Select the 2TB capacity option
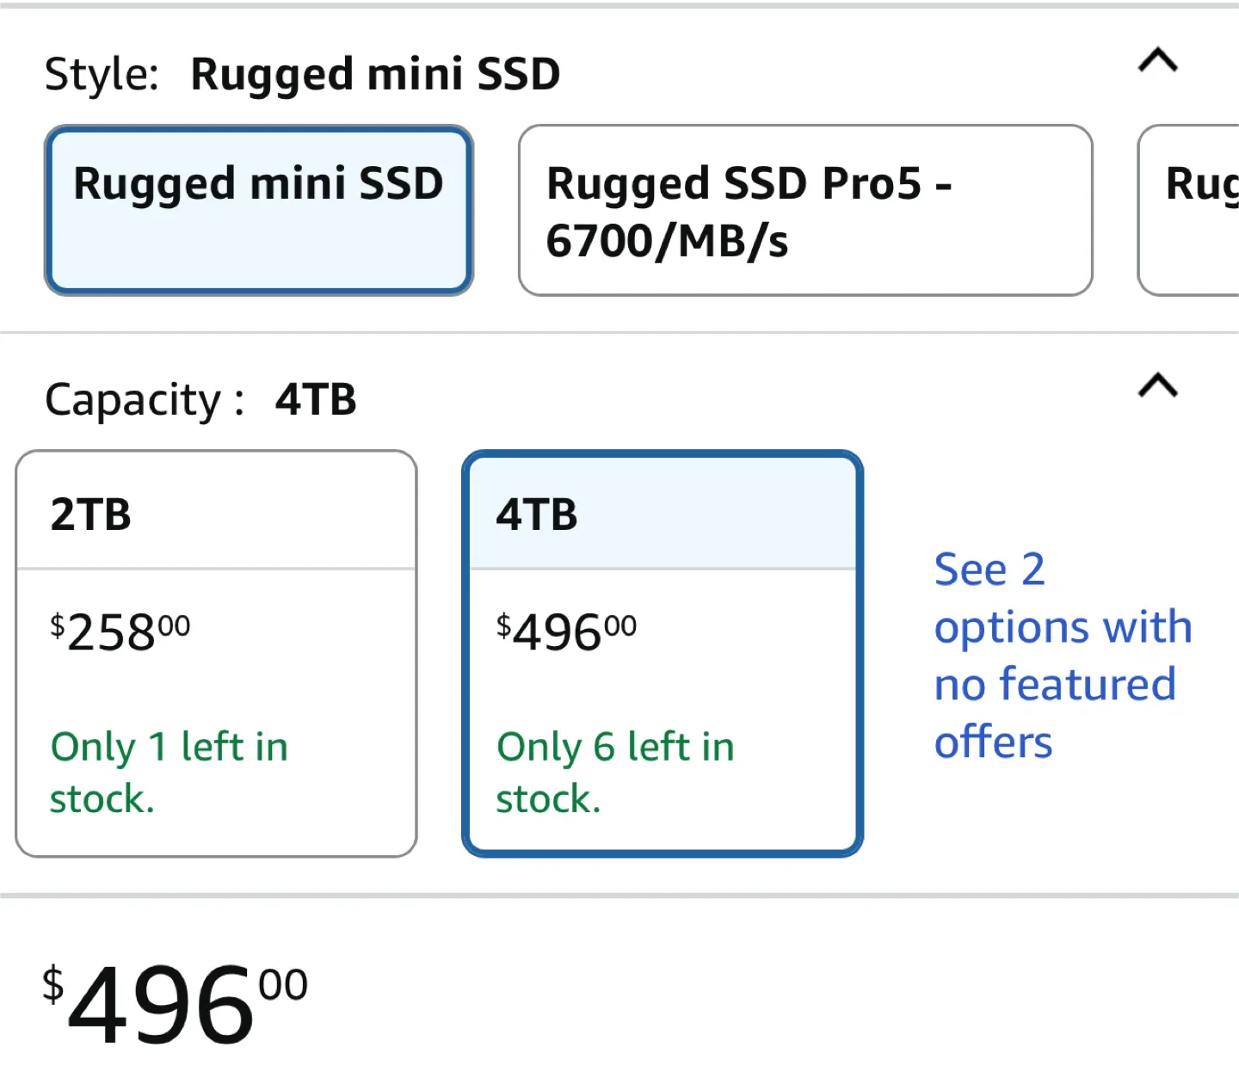This screenshot has width=1239, height=1078. coord(216,654)
